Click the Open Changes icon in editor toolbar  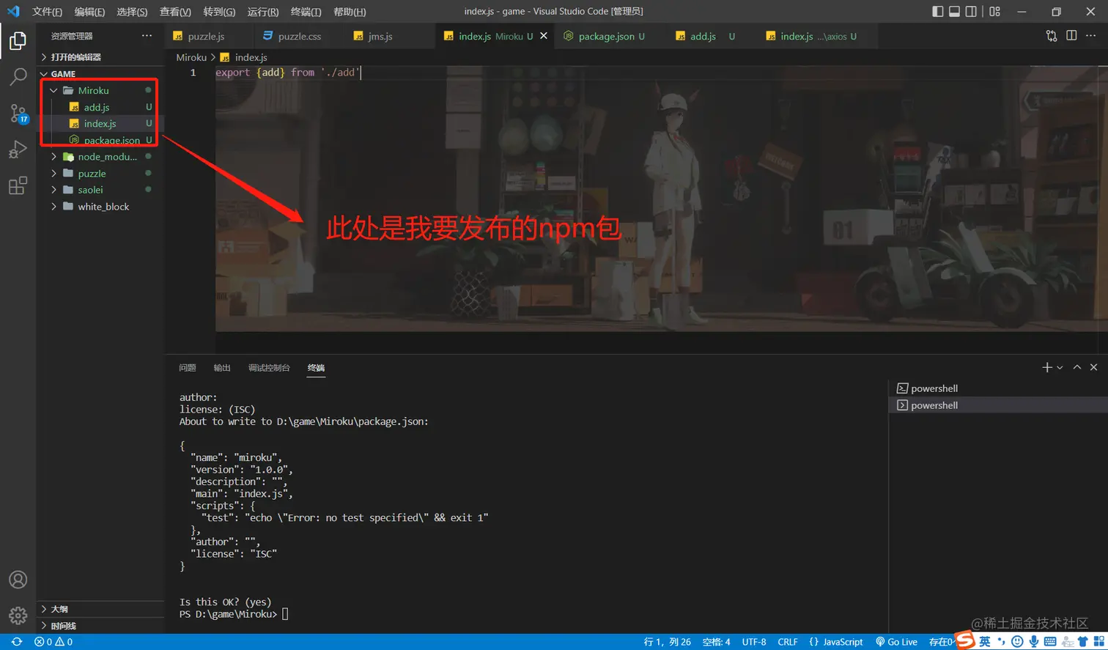tap(1052, 36)
